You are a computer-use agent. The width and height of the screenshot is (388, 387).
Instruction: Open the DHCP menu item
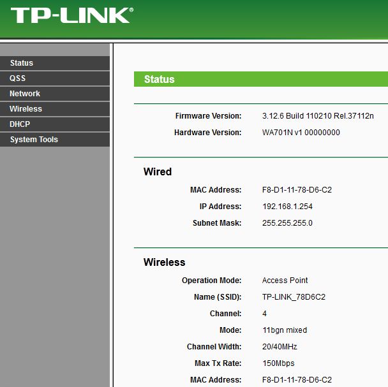click(x=55, y=124)
